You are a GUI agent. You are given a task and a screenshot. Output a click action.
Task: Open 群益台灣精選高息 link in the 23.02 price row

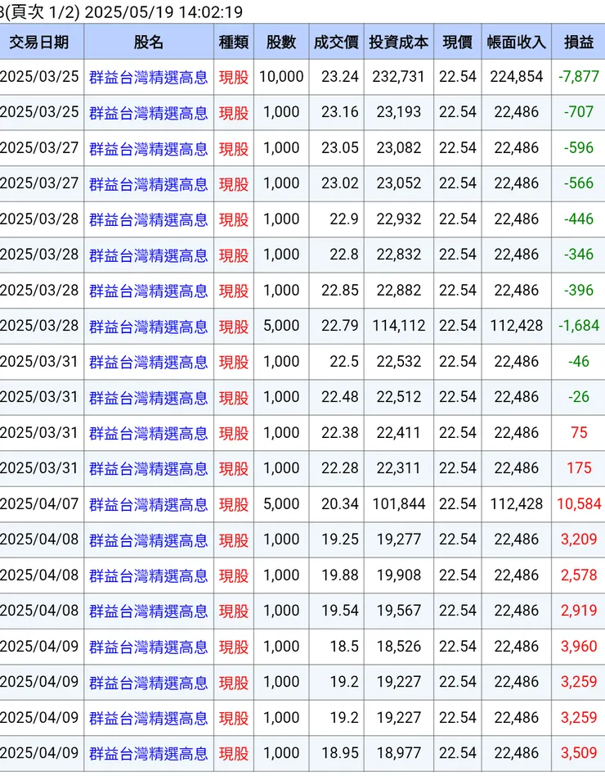(x=148, y=184)
